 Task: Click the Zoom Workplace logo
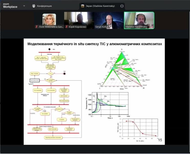10,5
